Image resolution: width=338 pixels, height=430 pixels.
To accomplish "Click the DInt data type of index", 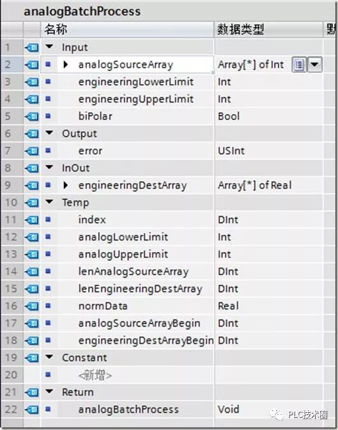I will (x=228, y=219).
